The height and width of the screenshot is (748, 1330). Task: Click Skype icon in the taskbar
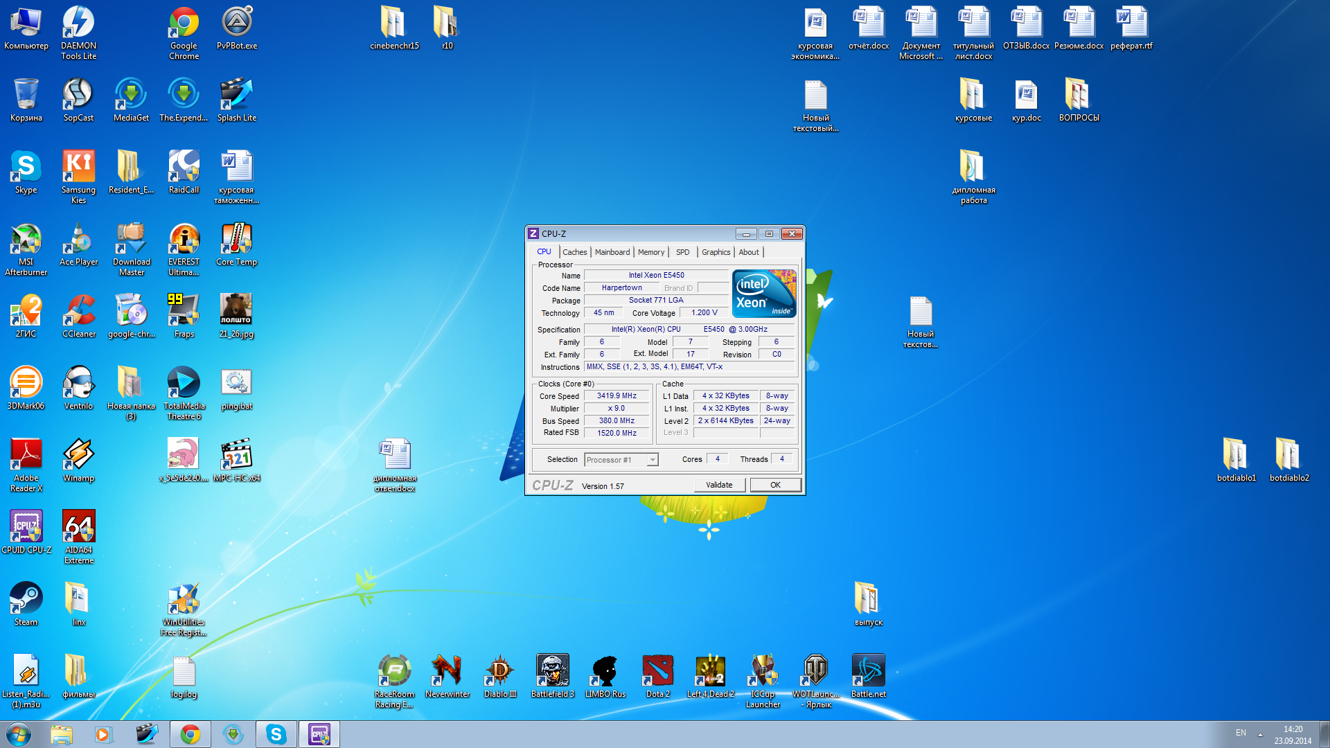pyautogui.click(x=276, y=734)
